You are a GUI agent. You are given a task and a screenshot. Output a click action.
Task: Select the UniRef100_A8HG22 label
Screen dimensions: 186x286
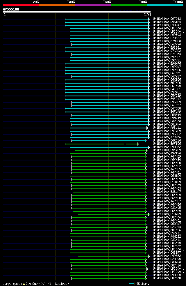point(167,237)
